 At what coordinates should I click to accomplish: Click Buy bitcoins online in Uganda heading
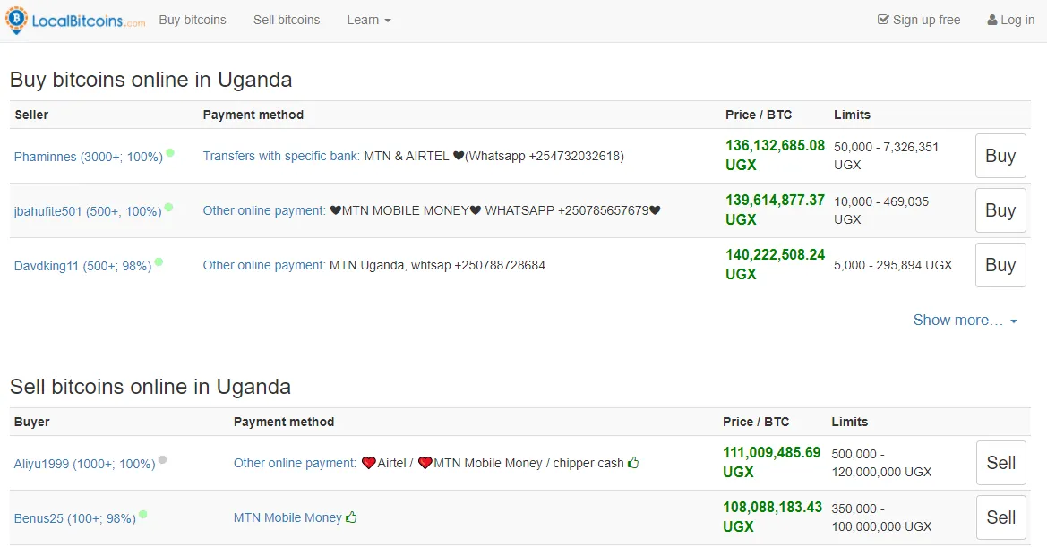click(150, 80)
